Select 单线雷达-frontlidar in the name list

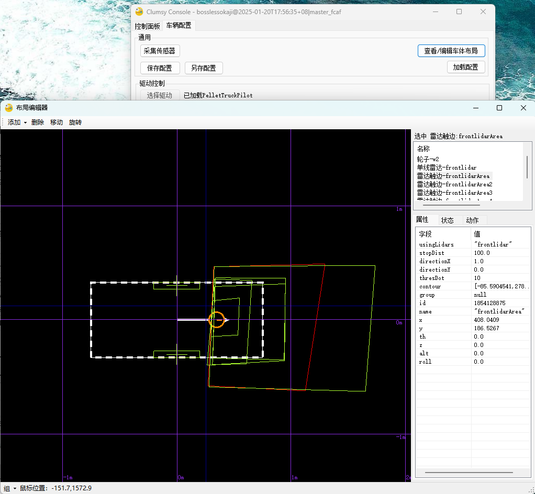point(447,167)
